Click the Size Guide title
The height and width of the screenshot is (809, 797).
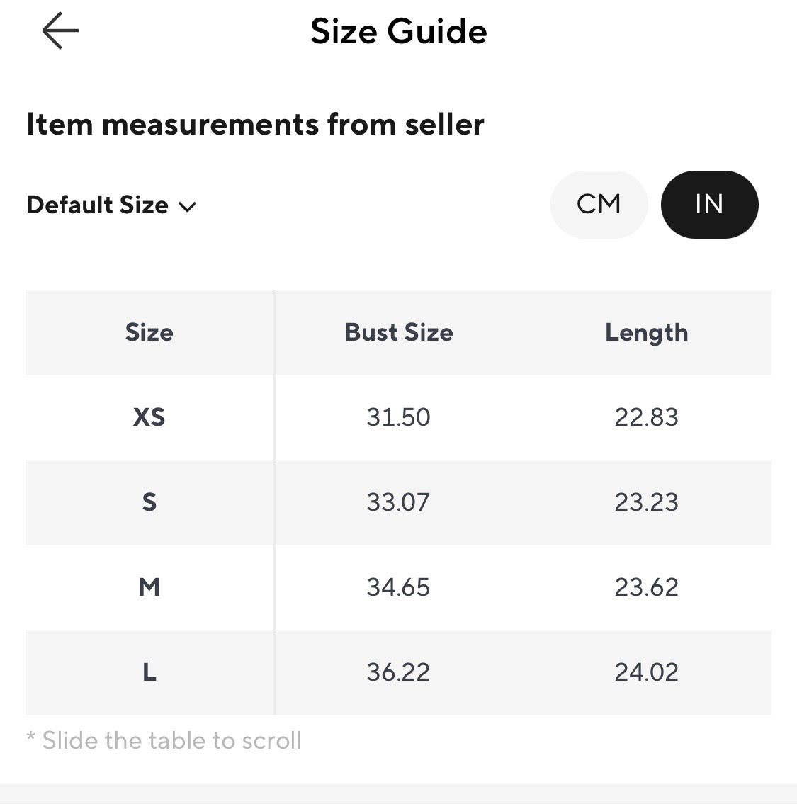coord(399,31)
